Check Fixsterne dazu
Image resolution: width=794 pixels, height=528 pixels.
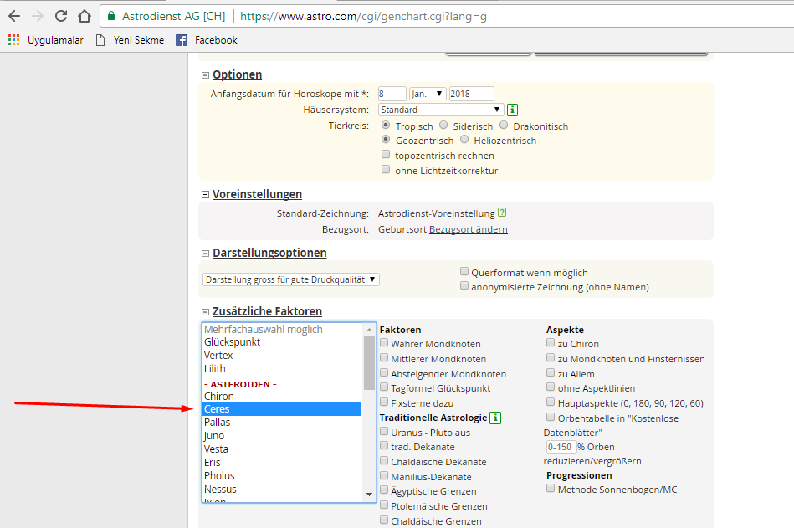[384, 402]
